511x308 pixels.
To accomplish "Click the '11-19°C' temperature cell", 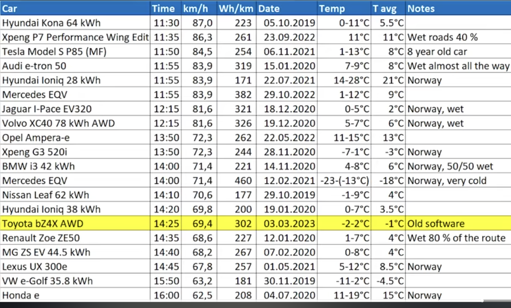I will (x=344, y=295).
